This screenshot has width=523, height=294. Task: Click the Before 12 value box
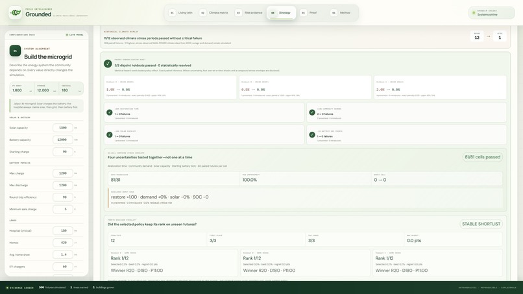tap(477, 36)
